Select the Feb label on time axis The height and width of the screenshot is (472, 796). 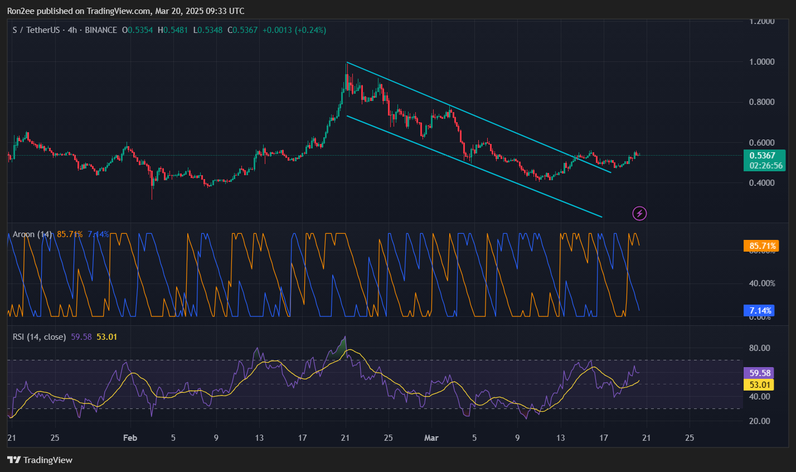click(x=130, y=437)
